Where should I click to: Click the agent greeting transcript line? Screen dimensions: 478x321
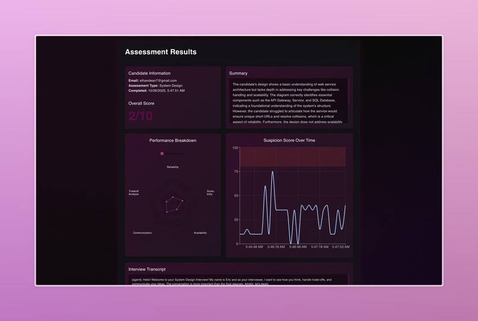pyautogui.click(x=232, y=282)
